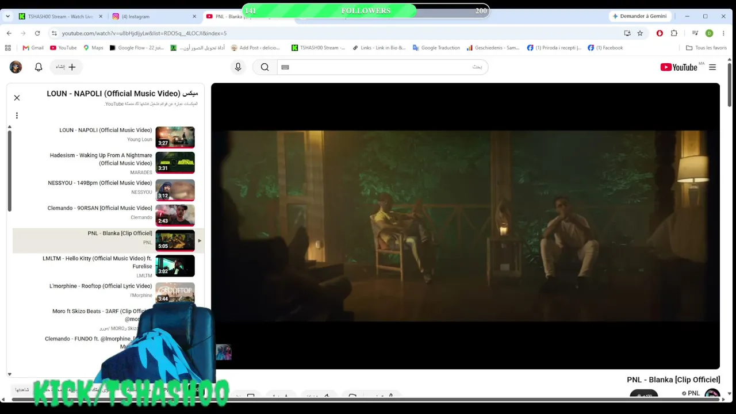Open the (1) Facebook bookmark
The height and width of the screenshot is (414, 736).
click(x=605, y=48)
